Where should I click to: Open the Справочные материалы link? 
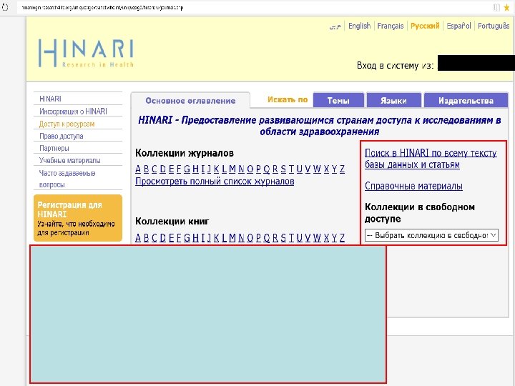[413, 186]
